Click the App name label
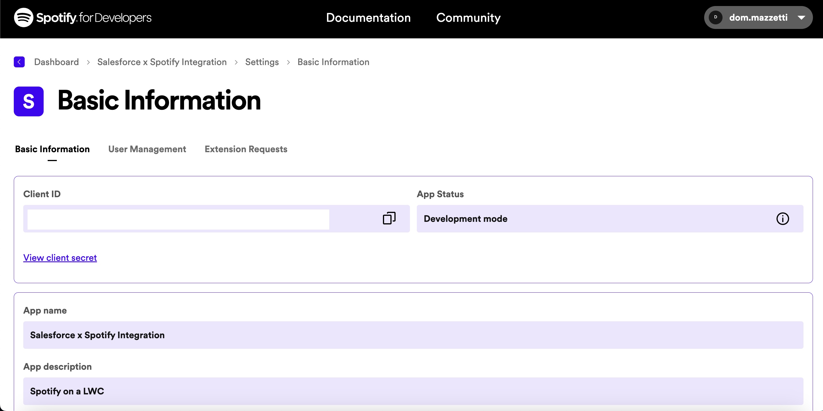 (x=45, y=310)
